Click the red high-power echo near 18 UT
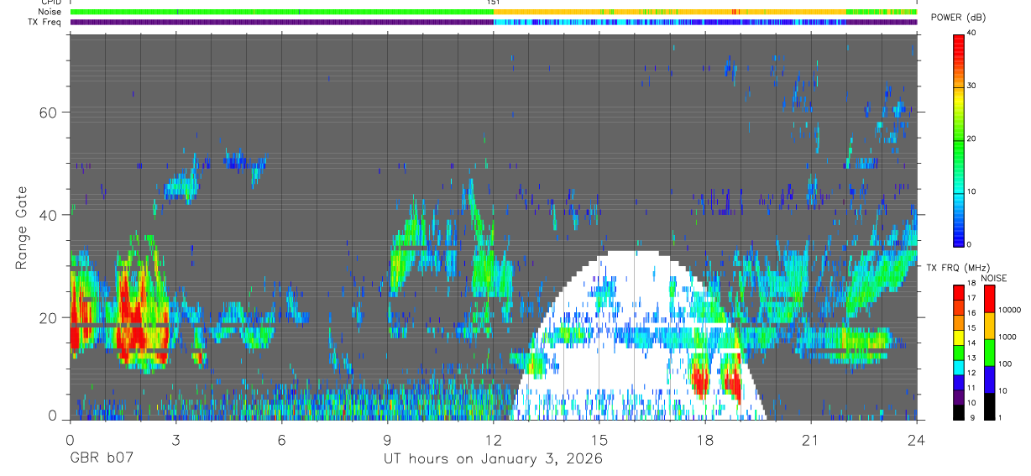This screenshot has width=1031, height=476. [699, 379]
